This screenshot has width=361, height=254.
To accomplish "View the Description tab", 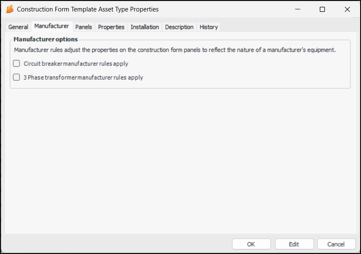I will click(179, 27).
